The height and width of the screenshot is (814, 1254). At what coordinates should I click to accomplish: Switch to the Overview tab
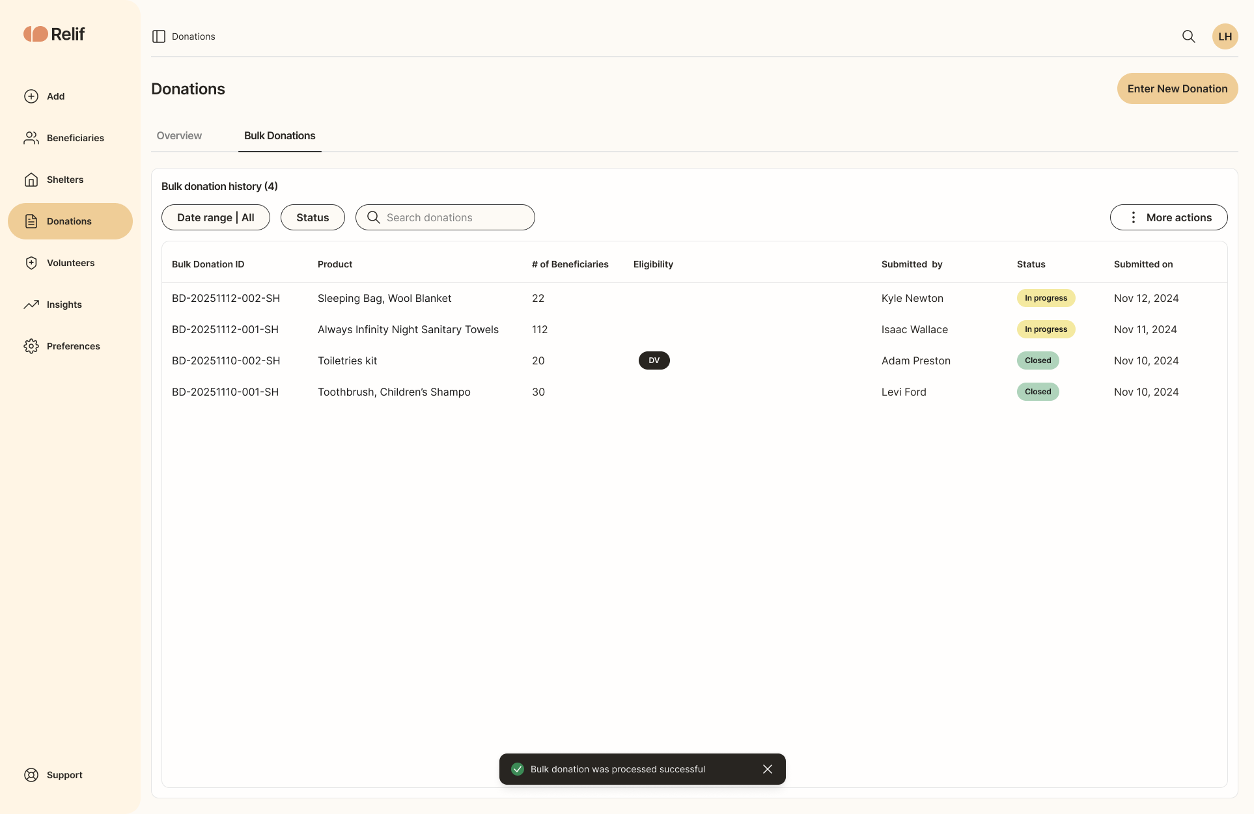click(x=179, y=135)
